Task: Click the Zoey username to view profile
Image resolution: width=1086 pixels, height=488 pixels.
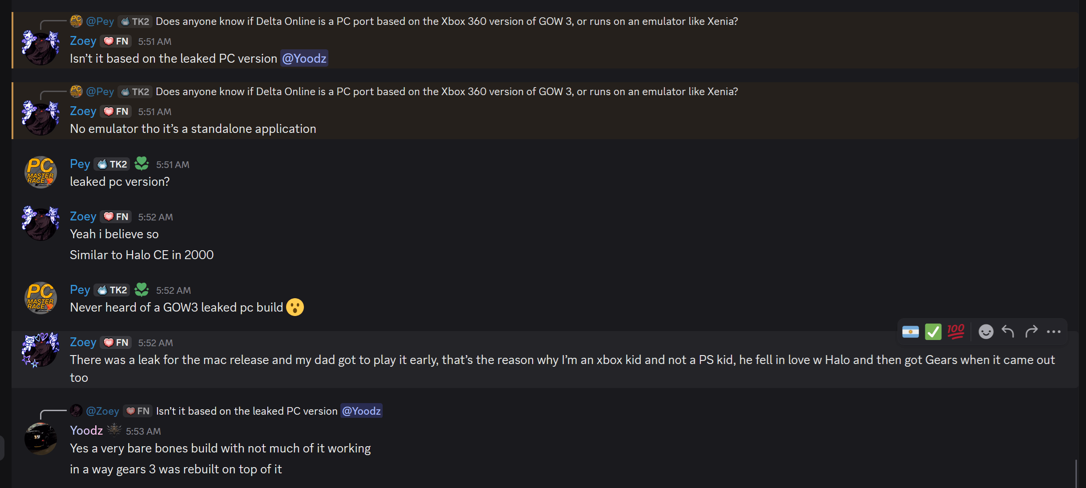Action: click(x=83, y=342)
